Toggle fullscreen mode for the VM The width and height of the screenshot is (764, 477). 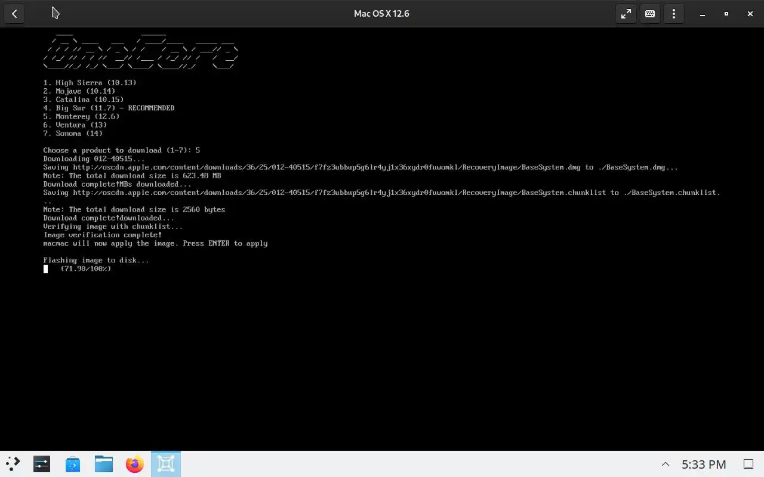[626, 13]
